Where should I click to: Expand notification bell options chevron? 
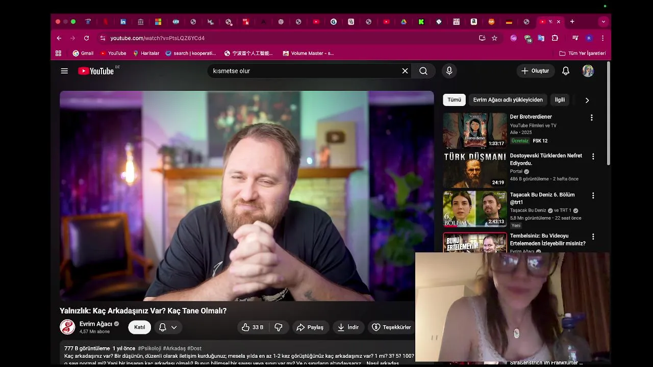[x=174, y=327]
